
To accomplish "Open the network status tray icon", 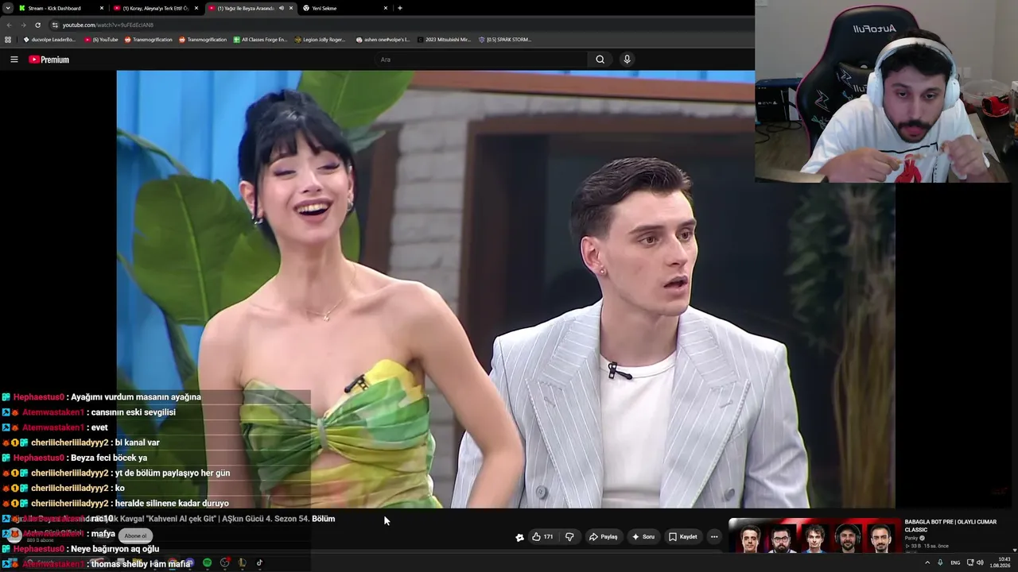I will 970,562.
